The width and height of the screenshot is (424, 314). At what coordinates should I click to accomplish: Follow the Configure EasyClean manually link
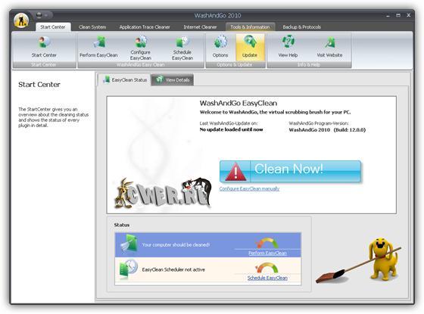pos(249,188)
